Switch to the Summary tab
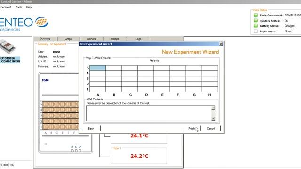 45,38
